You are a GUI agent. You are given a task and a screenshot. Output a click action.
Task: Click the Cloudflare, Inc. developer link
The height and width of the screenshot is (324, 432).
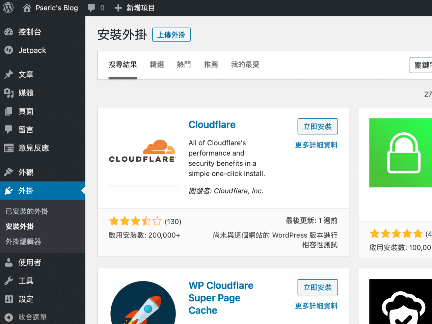(x=238, y=191)
